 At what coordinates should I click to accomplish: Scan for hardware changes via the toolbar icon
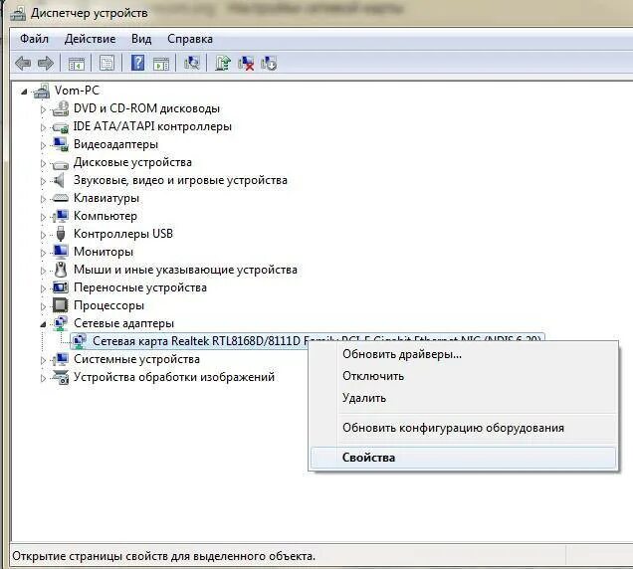point(192,63)
